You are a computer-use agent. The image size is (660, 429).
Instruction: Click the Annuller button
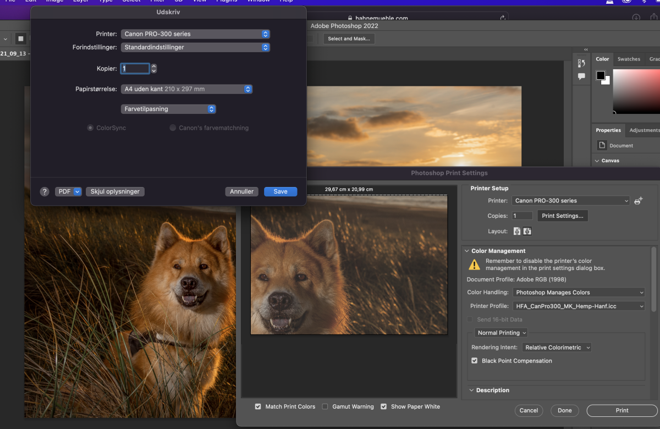241,191
